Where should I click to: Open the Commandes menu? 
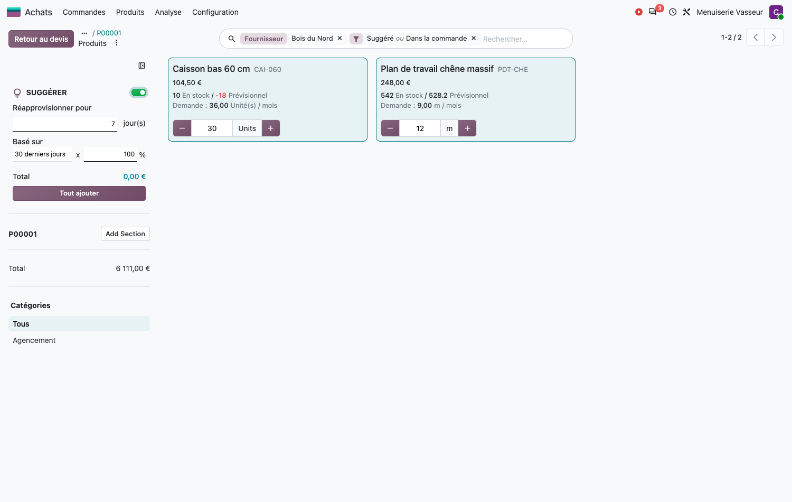pyautogui.click(x=84, y=12)
